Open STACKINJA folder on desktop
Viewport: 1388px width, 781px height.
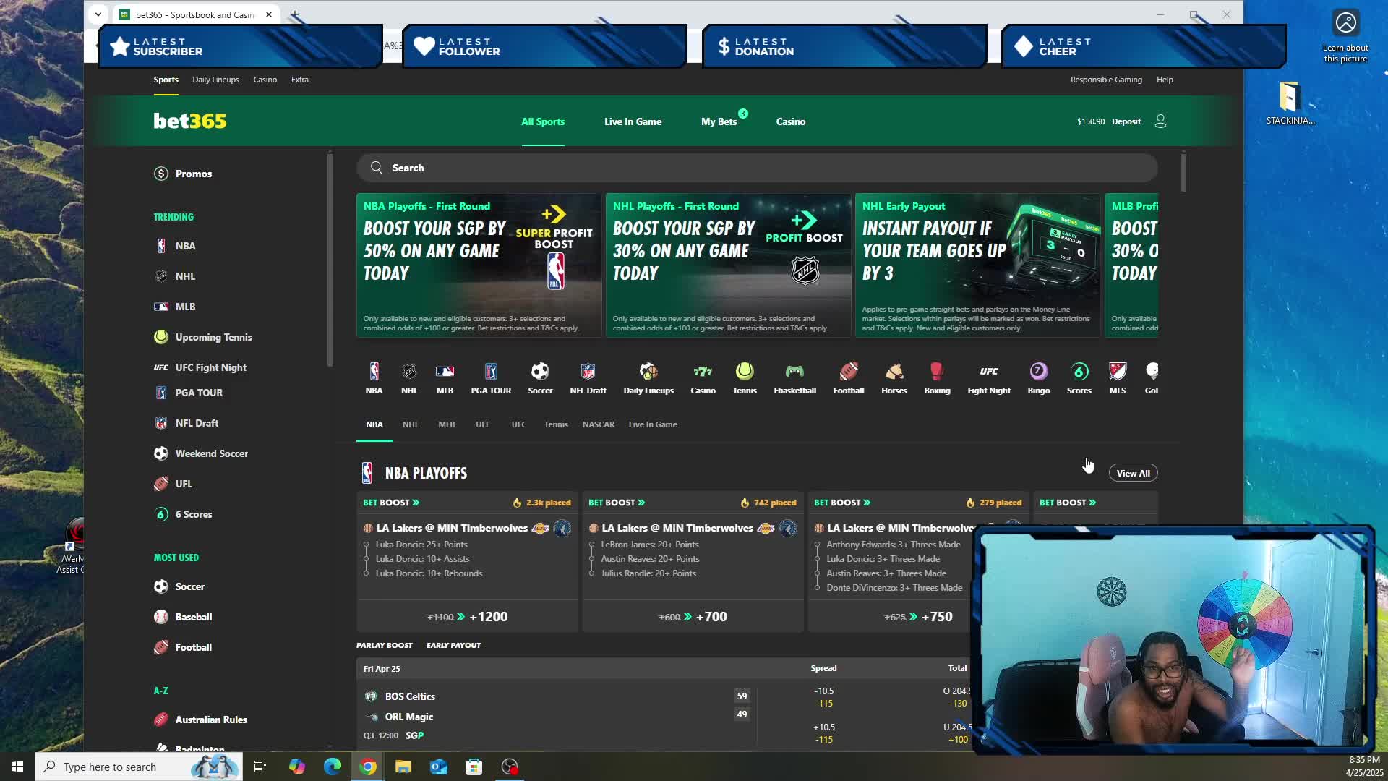click(1290, 103)
